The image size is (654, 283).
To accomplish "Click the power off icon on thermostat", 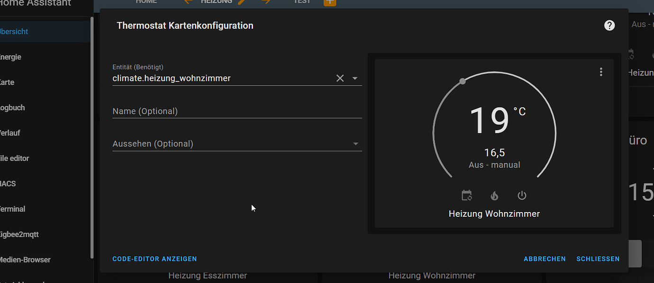I will pyautogui.click(x=521, y=195).
